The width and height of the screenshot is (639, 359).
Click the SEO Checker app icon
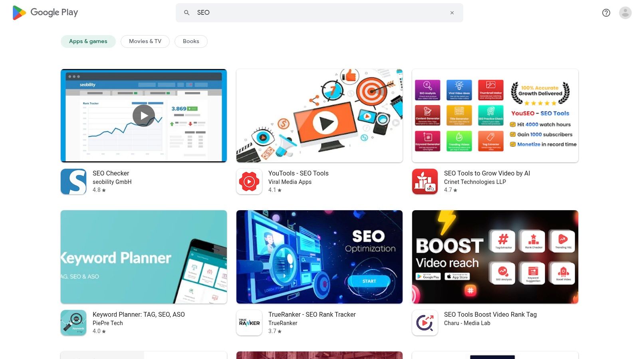73,181
